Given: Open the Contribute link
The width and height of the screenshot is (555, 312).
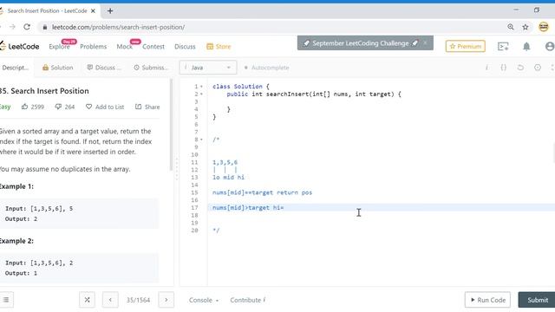Looking at the screenshot, I should (247, 300).
